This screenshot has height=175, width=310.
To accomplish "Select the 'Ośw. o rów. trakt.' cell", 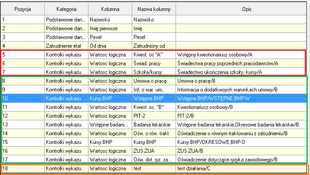I will pyautogui.click(x=154, y=133).
